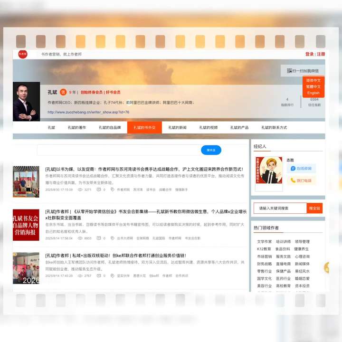Open the 苏河湾读书会 article thumbnail
The width and height of the screenshot is (342, 342).
[x=26, y=181]
